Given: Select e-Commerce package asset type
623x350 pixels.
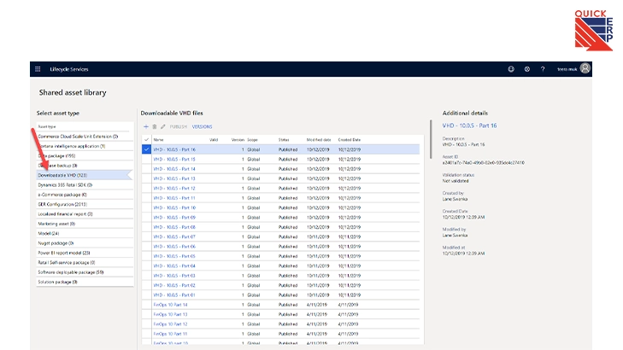Looking at the screenshot, I should point(84,195).
